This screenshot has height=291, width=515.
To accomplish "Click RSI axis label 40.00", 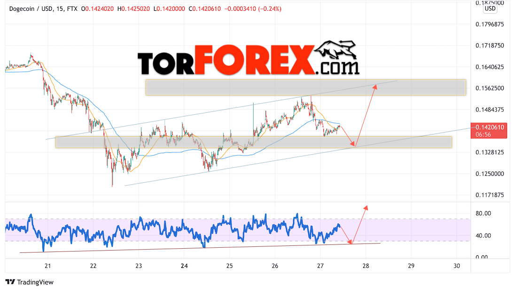I will [x=483, y=236].
